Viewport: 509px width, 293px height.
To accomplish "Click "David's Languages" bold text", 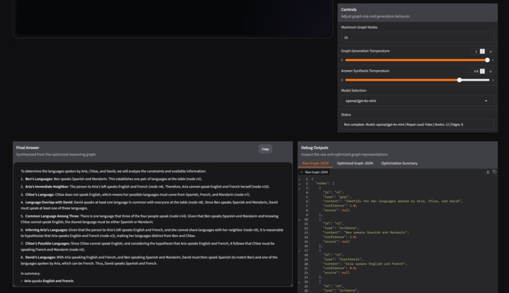I will 40,257.
